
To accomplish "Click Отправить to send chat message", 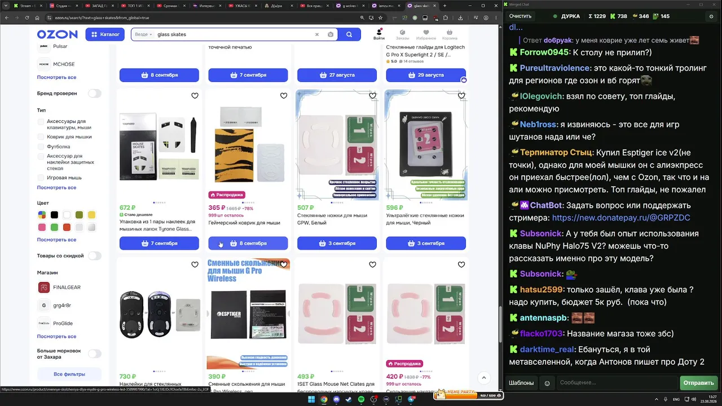I will click(698, 383).
